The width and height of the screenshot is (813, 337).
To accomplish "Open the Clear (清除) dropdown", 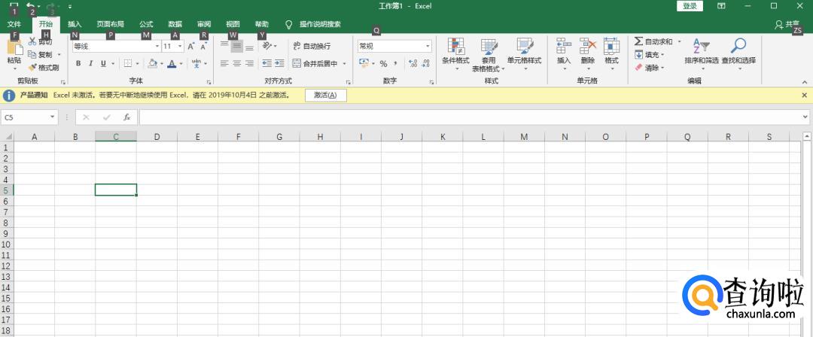I will pos(650,68).
